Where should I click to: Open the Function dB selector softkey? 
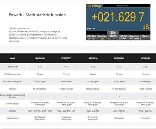click(x=102, y=37)
